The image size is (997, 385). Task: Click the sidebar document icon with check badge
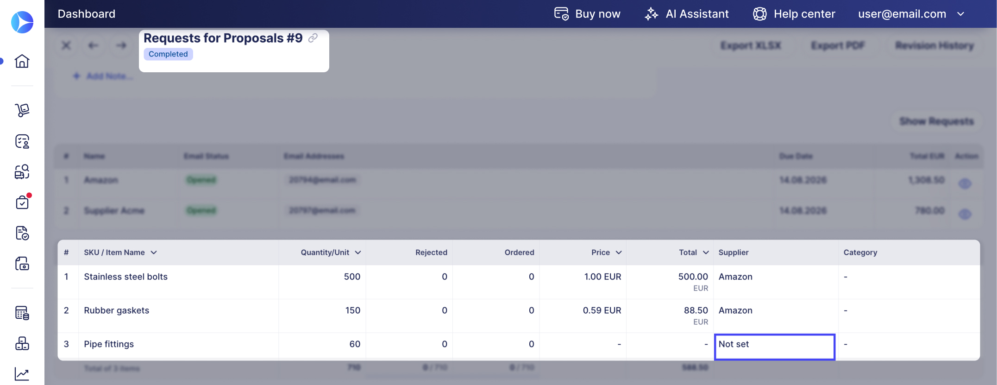click(x=22, y=233)
